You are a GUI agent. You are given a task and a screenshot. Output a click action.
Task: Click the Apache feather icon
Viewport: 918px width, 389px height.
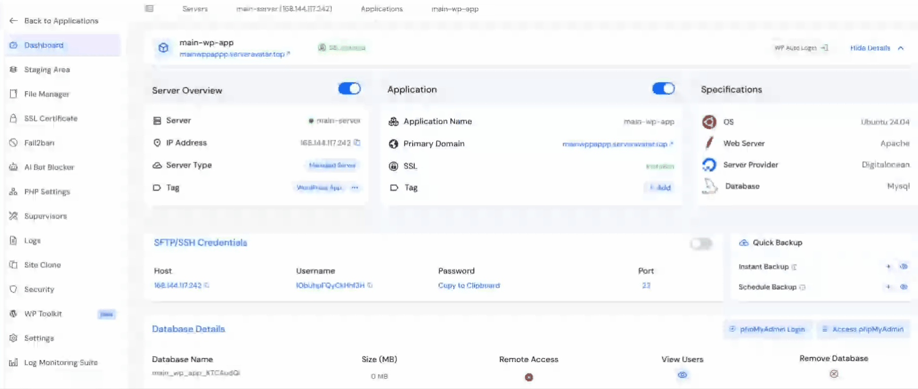pyautogui.click(x=709, y=143)
